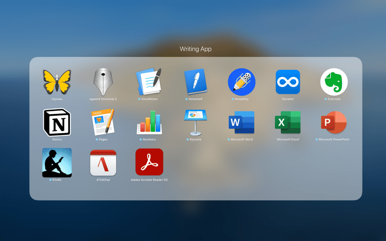Open Notability pencil microphone icon

(x=242, y=82)
